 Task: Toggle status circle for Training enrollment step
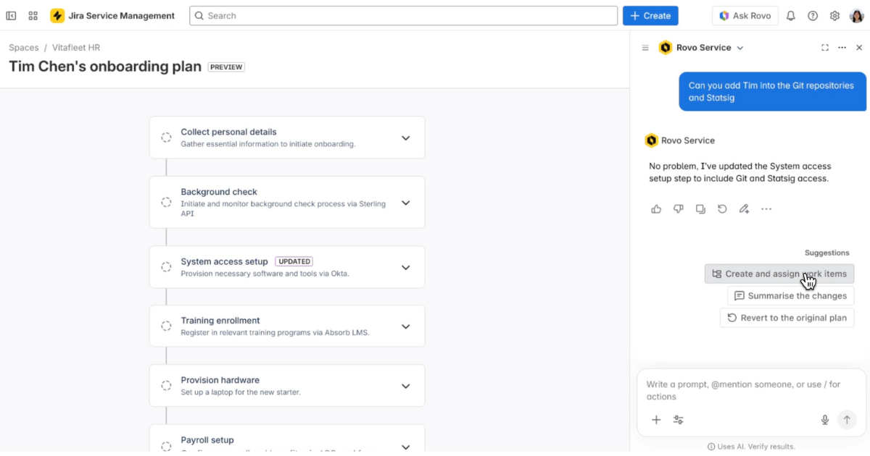166,326
